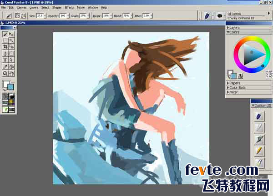Click the yellow pencil custom palette icon
This screenshot has height=196, width=273.
point(259,151)
